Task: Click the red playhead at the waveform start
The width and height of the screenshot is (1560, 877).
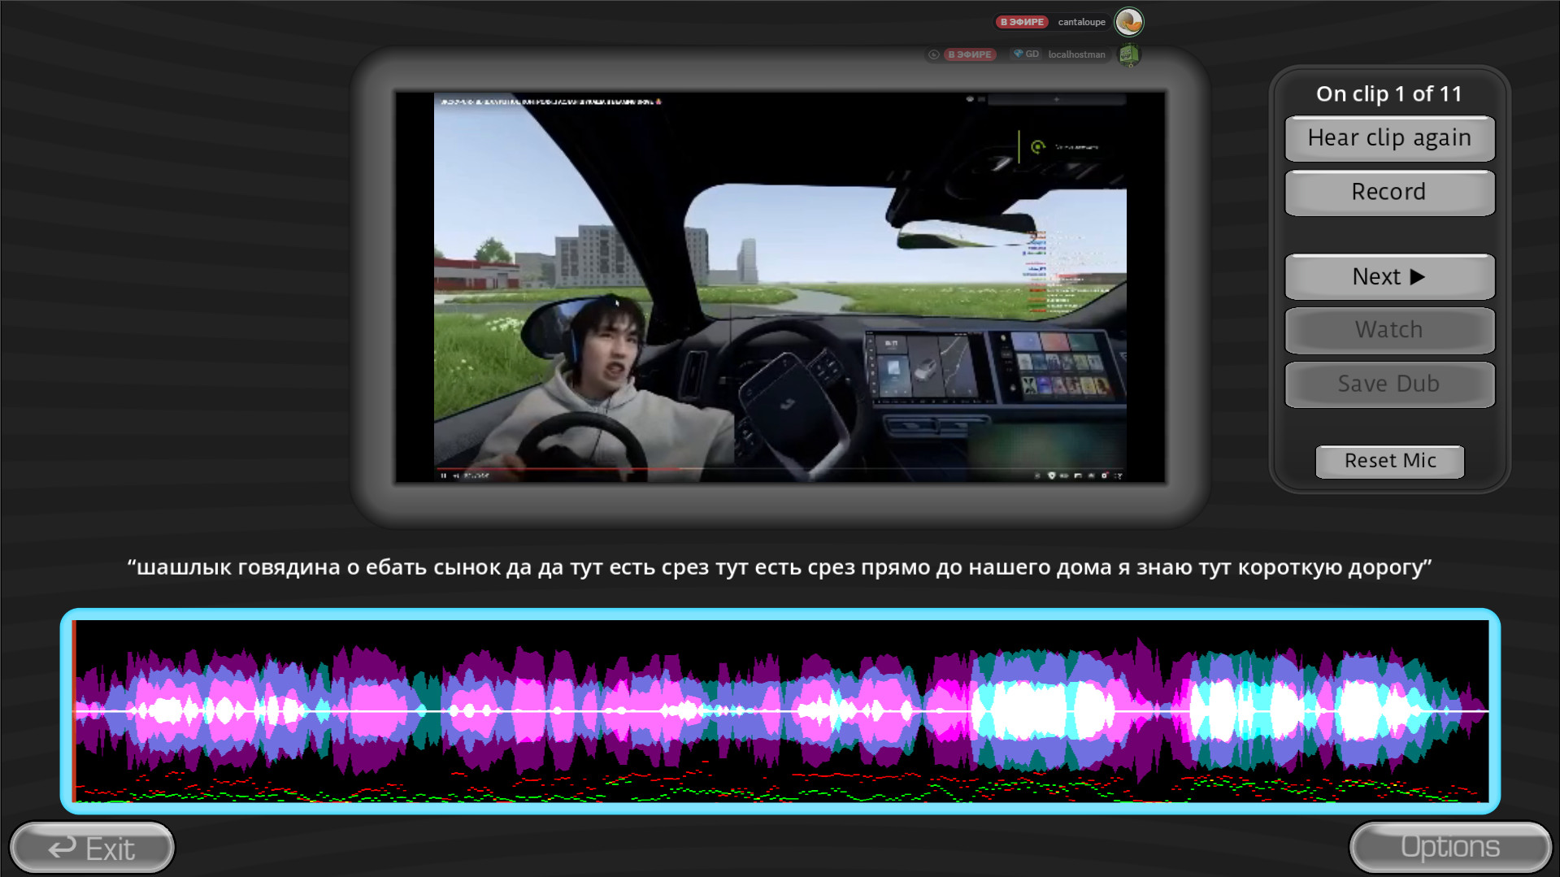Action: 74,711
